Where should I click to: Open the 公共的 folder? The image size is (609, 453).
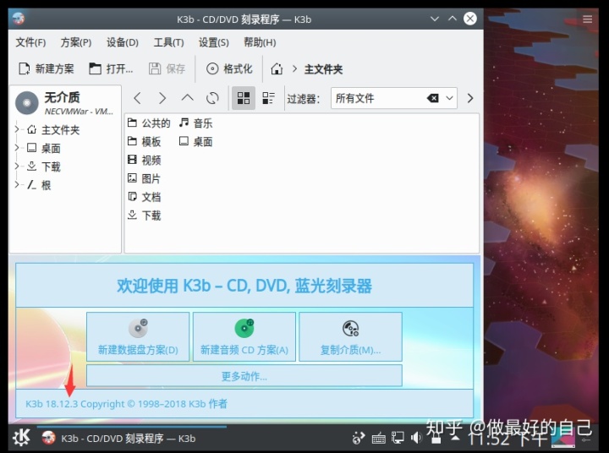[149, 123]
